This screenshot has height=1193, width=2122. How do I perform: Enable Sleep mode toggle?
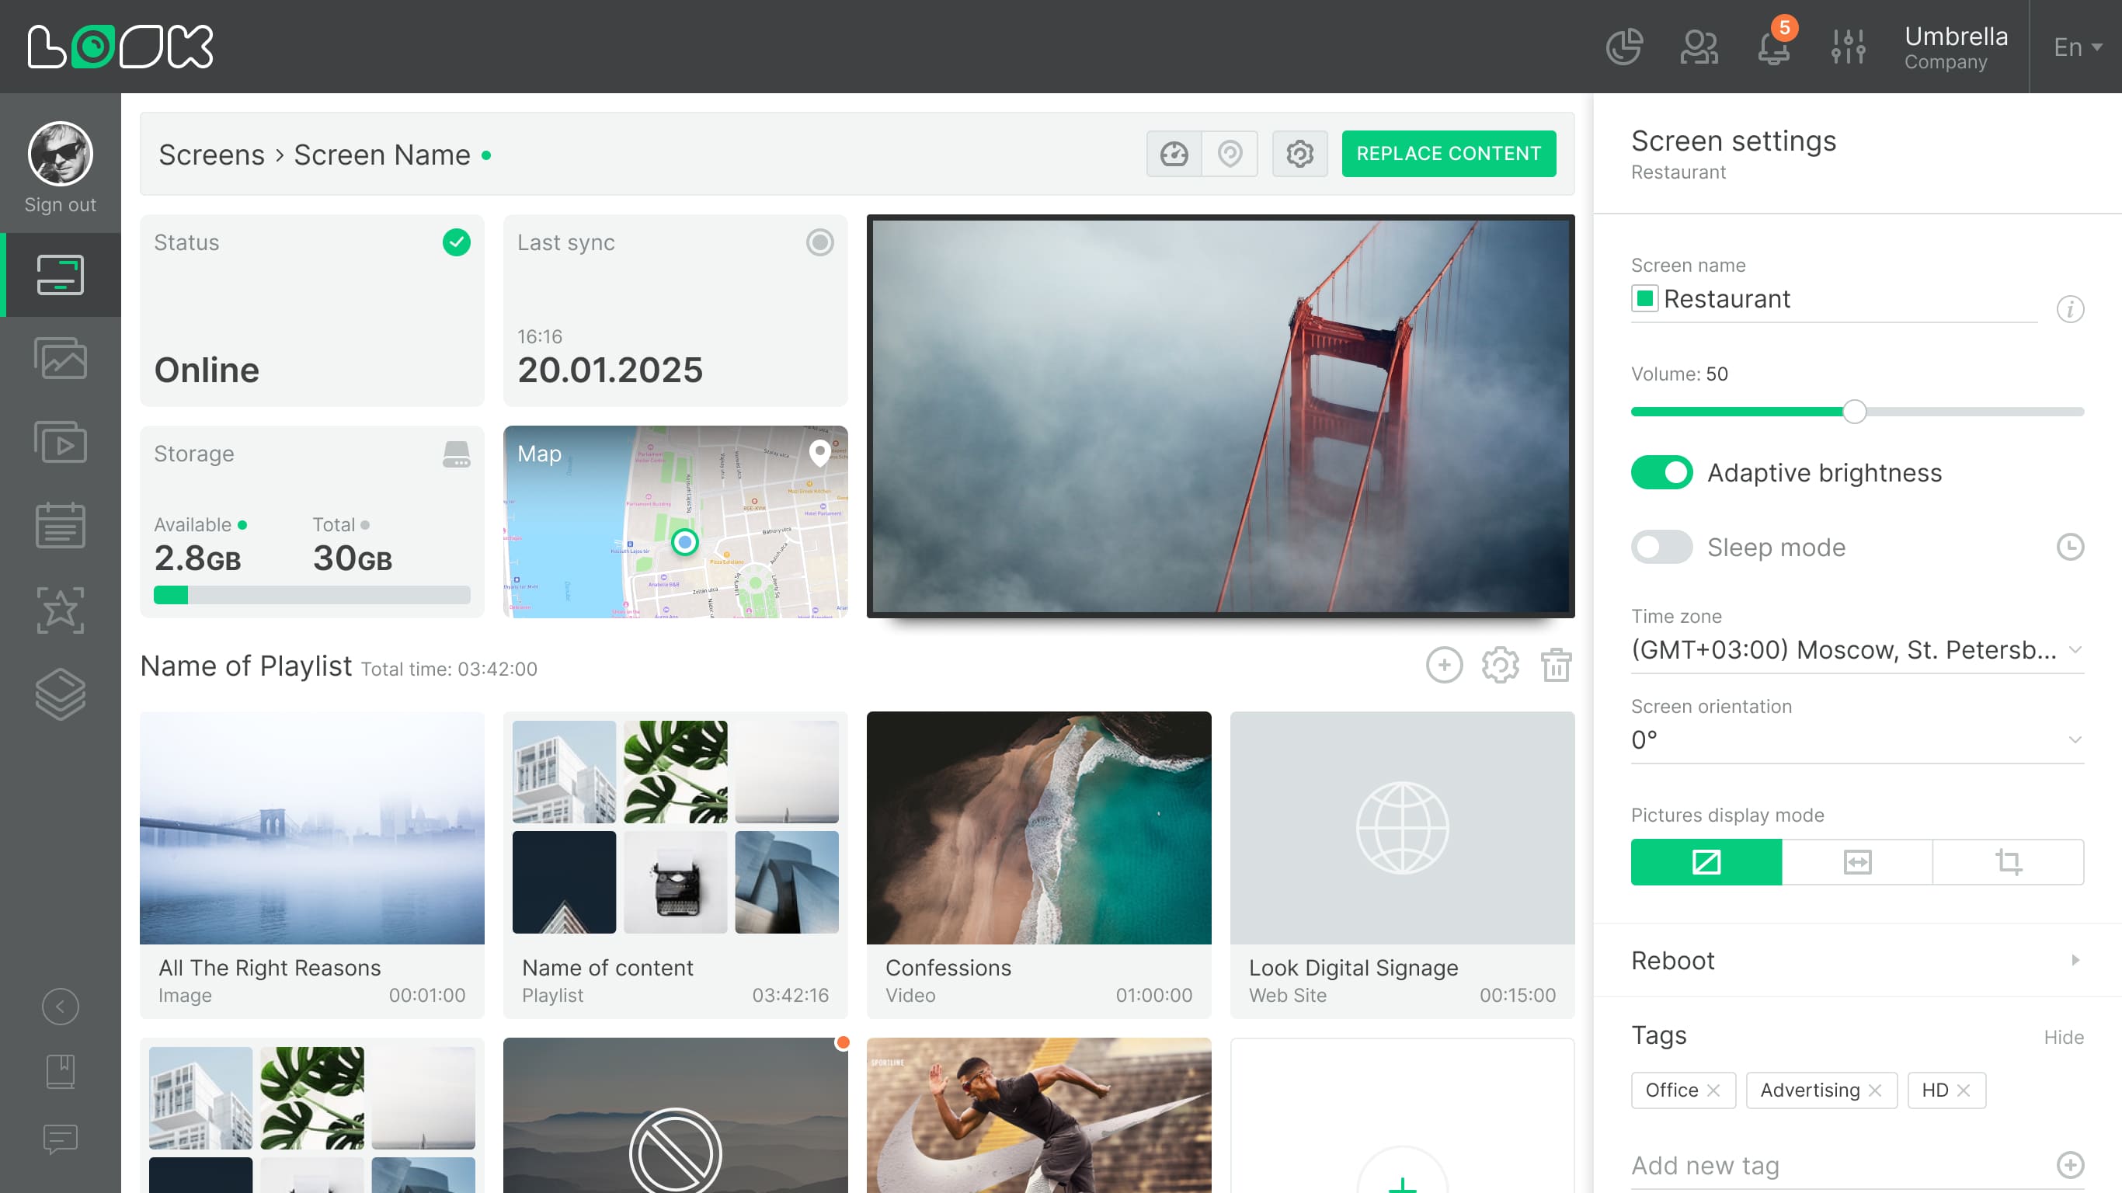coord(1661,547)
